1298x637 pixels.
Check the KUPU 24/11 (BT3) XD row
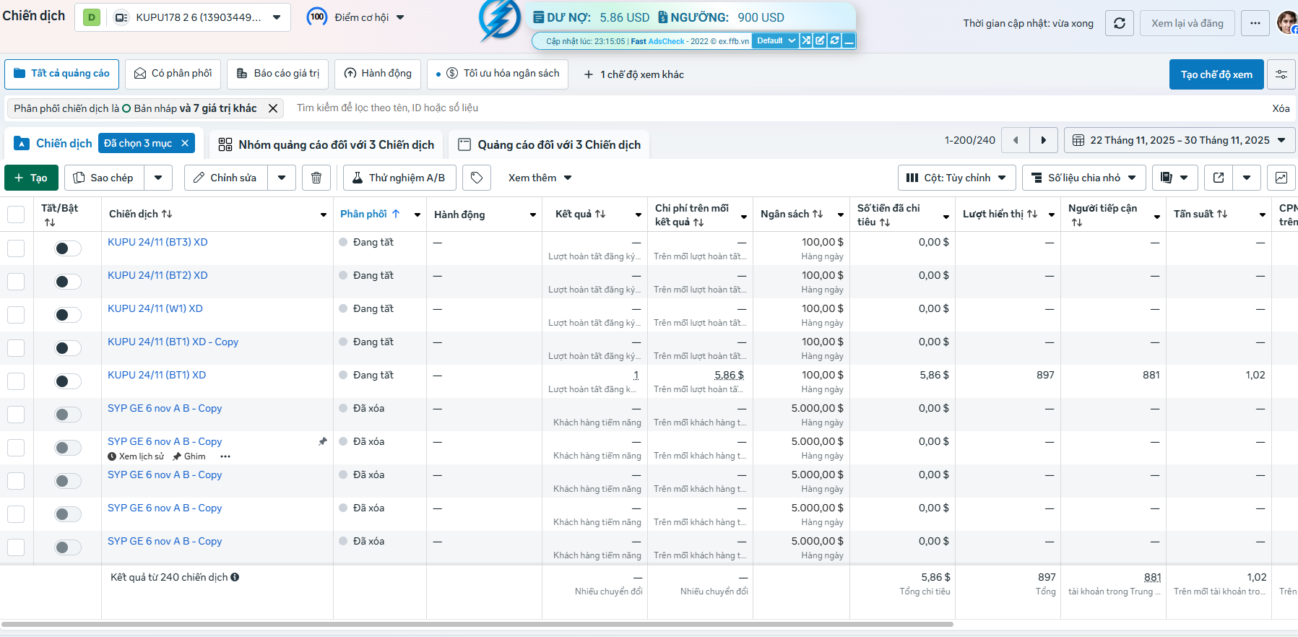tap(16, 248)
